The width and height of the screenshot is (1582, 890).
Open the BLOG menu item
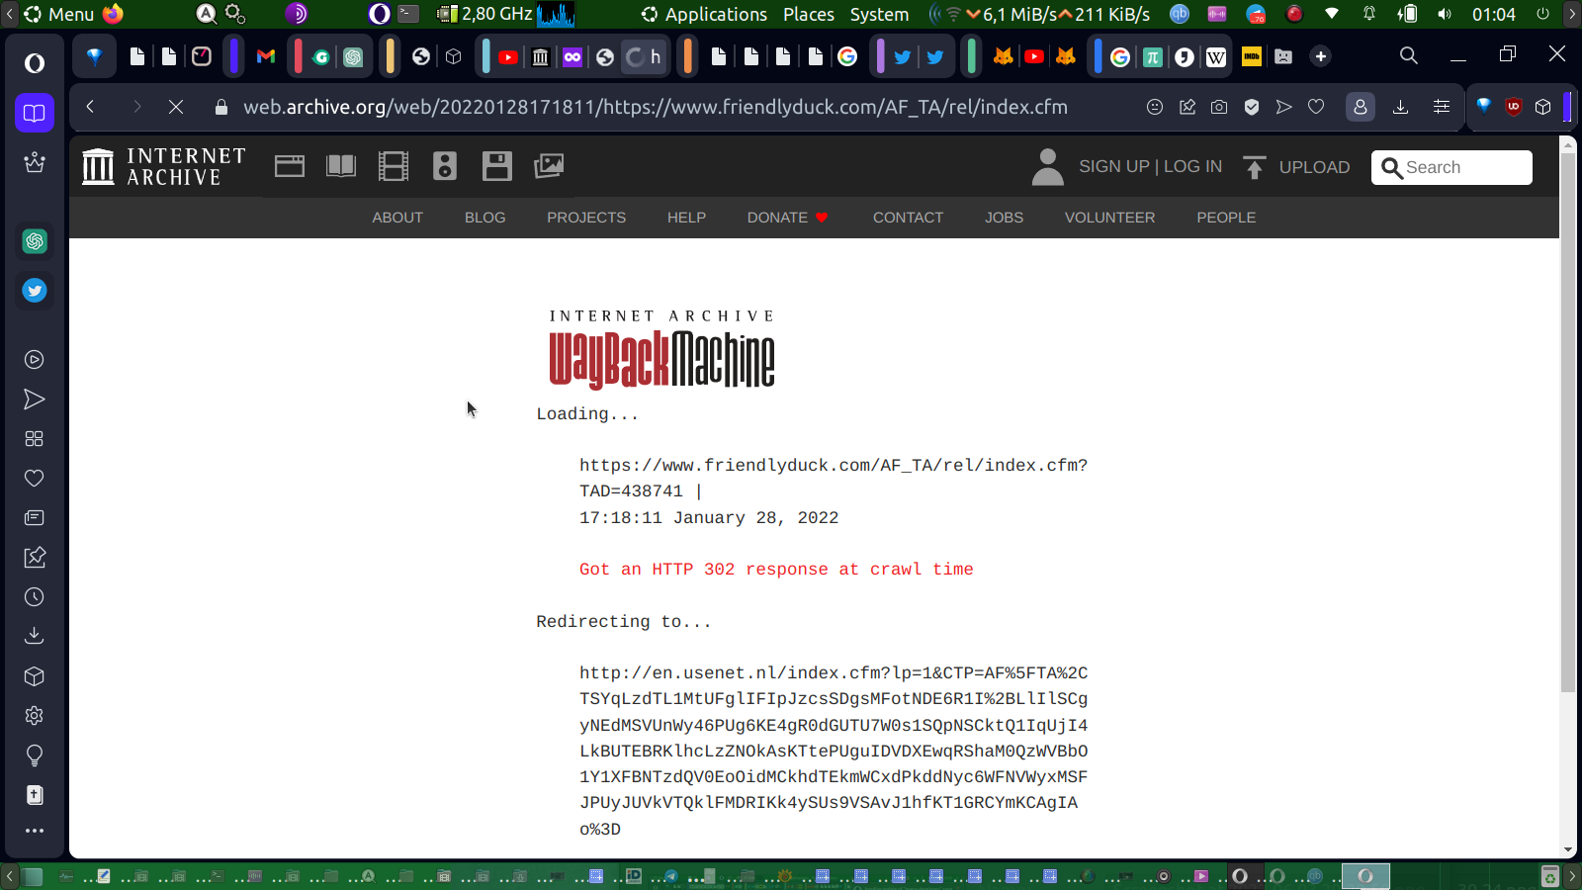[x=485, y=218]
